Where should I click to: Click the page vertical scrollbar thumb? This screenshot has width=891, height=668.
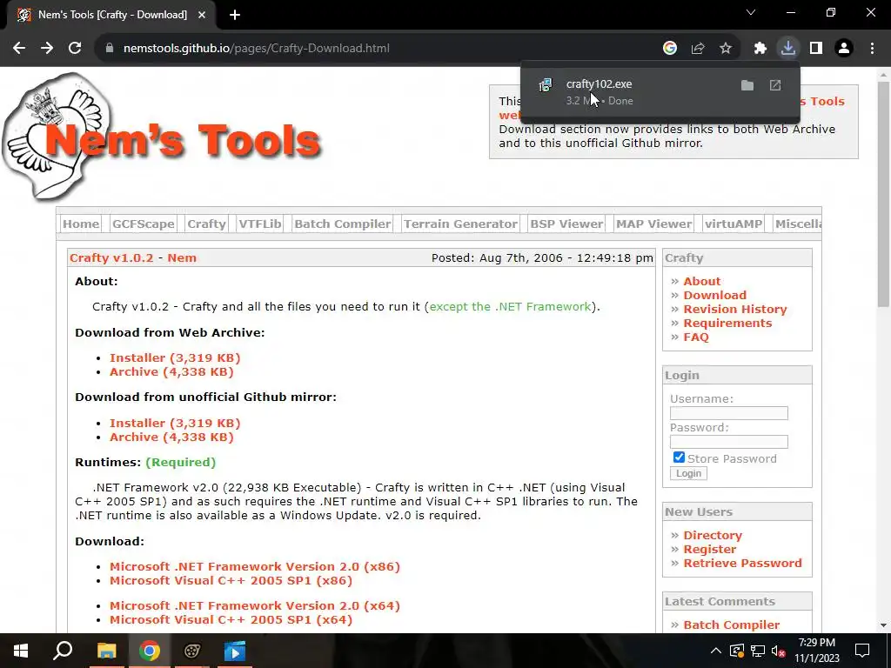(884, 193)
